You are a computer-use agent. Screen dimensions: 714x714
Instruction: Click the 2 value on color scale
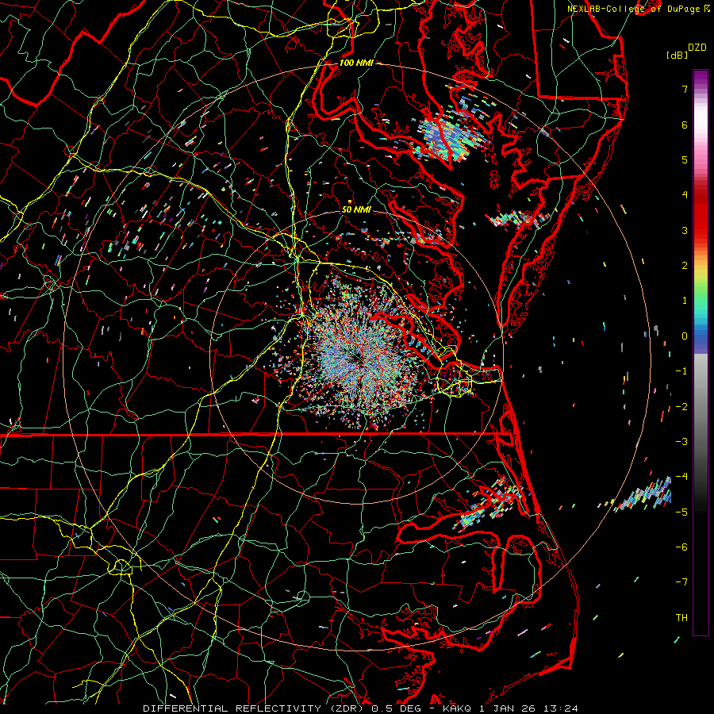coord(685,266)
